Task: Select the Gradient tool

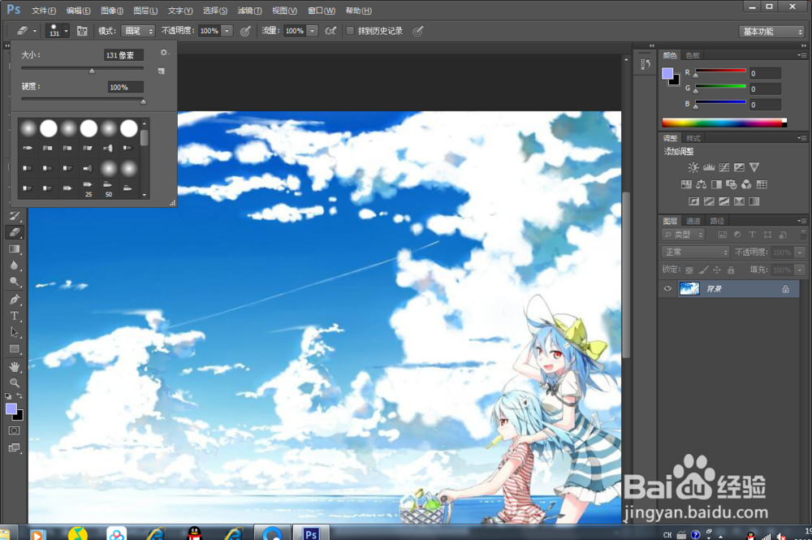Action: pyautogui.click(x=15, y=249)
